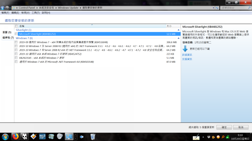Click the magnifier search icon
The width and height of the screenshot is (252, 141).
click(250, 8)
